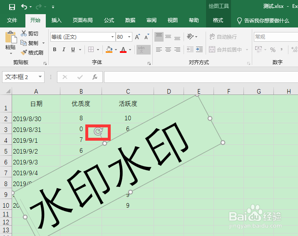Toggle middle align icon
The width and height of the screenshot is (298, 236).
pos(168,37)
